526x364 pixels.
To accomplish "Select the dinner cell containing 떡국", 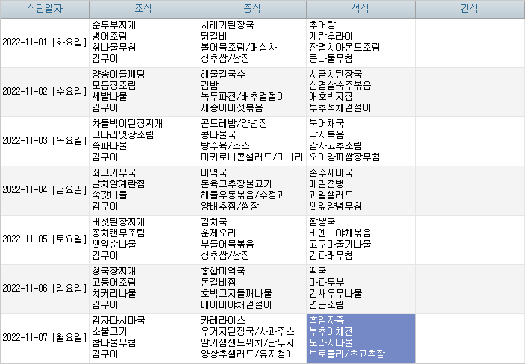I will pos(360,288).
